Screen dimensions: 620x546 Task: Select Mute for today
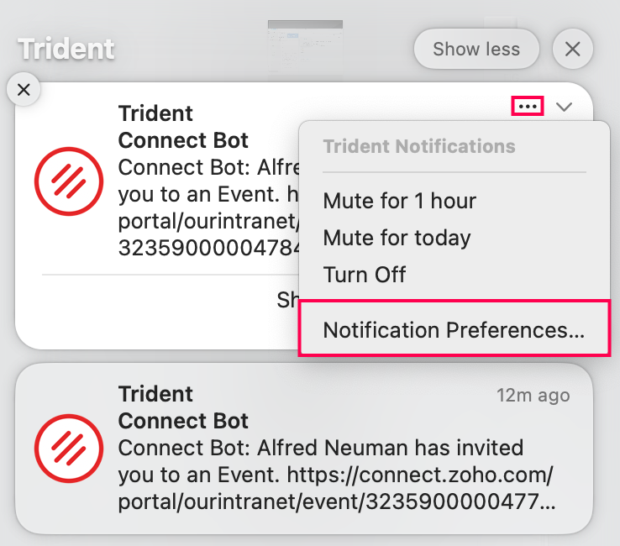pos(397,238)
